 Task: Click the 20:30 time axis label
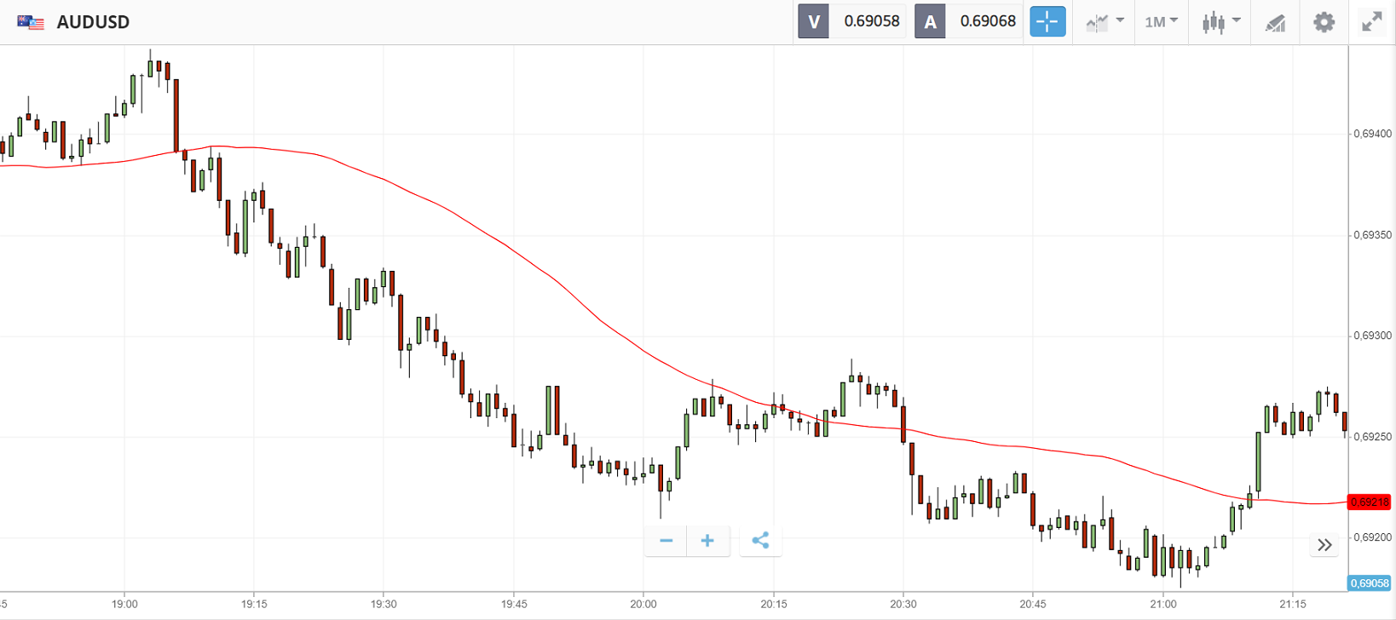[903, 605]
